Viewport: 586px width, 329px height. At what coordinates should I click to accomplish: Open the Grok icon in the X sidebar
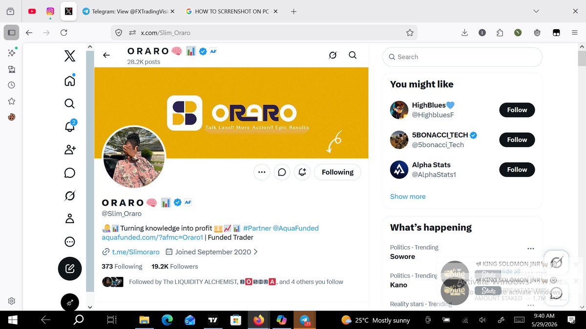[x=70, y=195]
